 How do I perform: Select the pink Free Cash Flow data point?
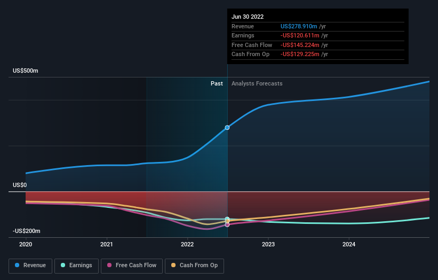227,224
